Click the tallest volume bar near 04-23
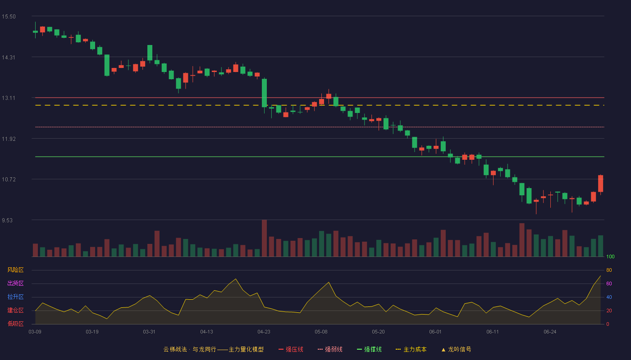This screenshot has width=631, height=360. click(264, 238)
